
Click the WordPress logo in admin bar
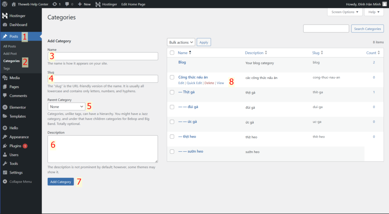point(5,4)
